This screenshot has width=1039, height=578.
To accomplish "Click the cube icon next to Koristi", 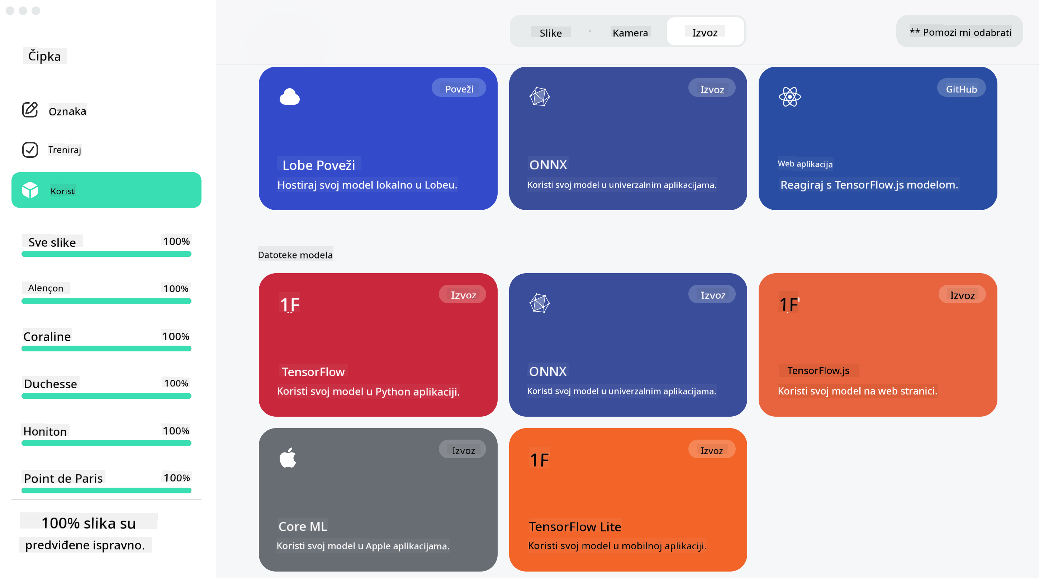I will coord(30,190).
